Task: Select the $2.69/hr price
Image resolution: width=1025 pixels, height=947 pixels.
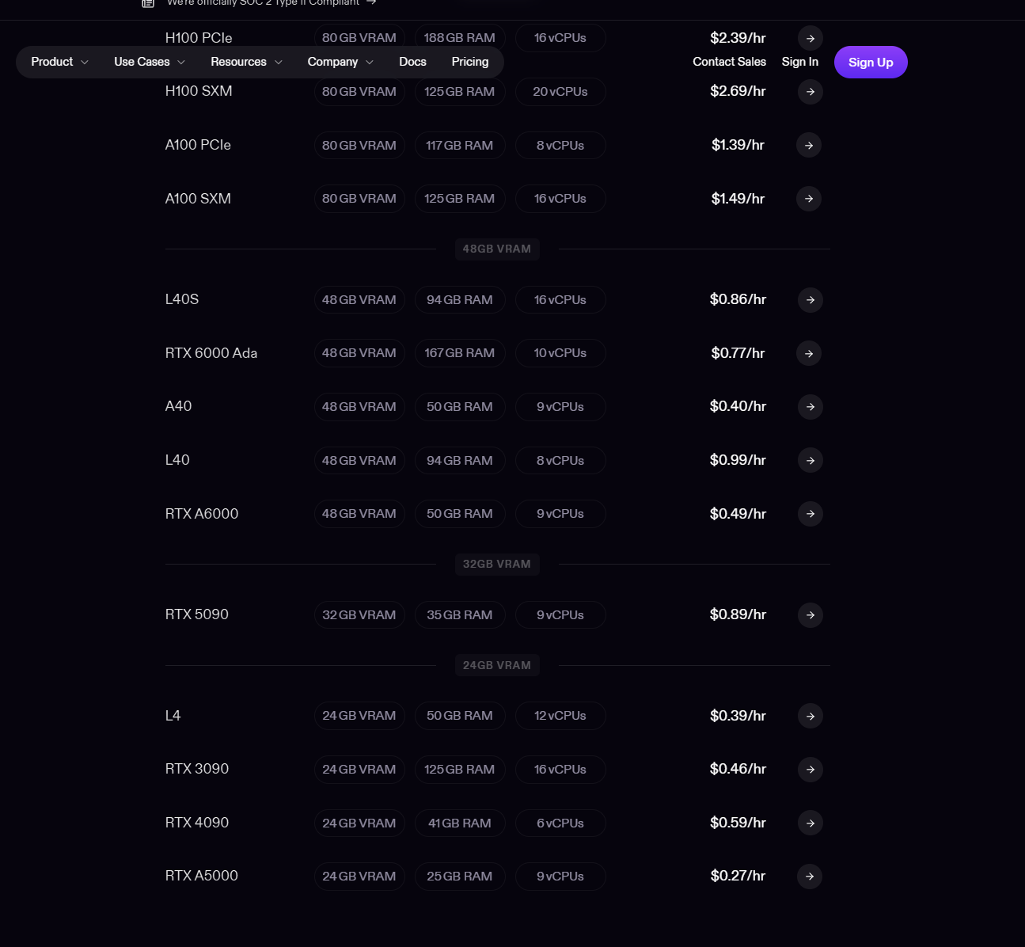Action: coord(738,91)
